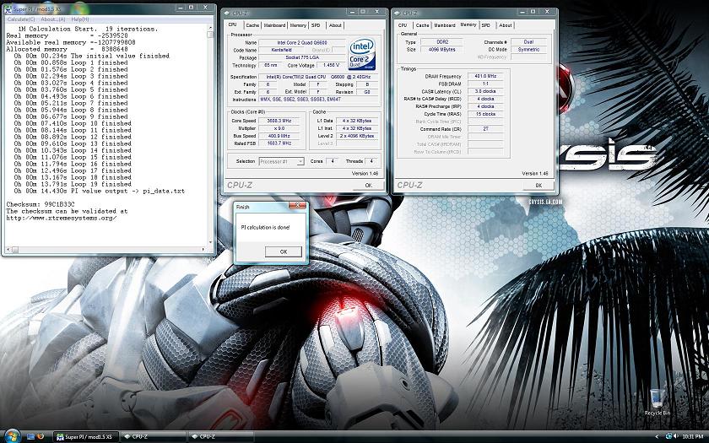The width and height of the screenshot is (709, 443).
Task: Click the memory Size value 4096 MBytes
Action: click(x=442, y=50)
